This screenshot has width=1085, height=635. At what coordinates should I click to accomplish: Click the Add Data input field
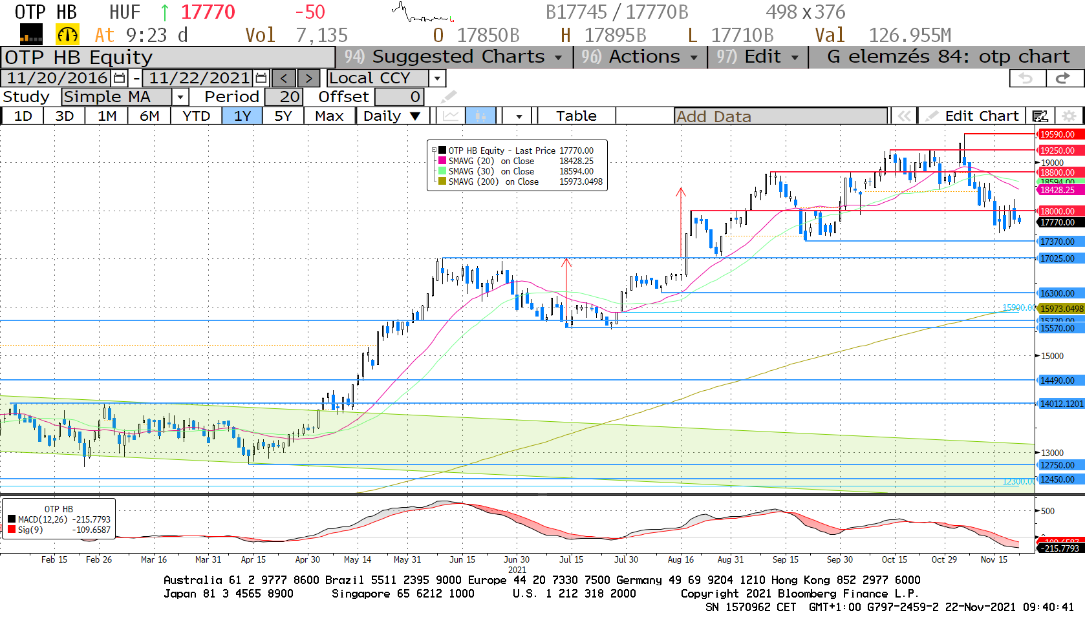coord(780,116)
